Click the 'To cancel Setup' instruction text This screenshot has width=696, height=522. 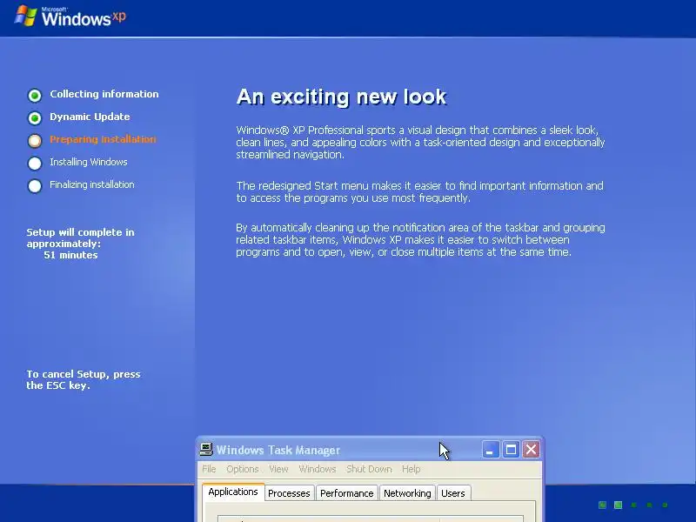(x=84, y=379)
